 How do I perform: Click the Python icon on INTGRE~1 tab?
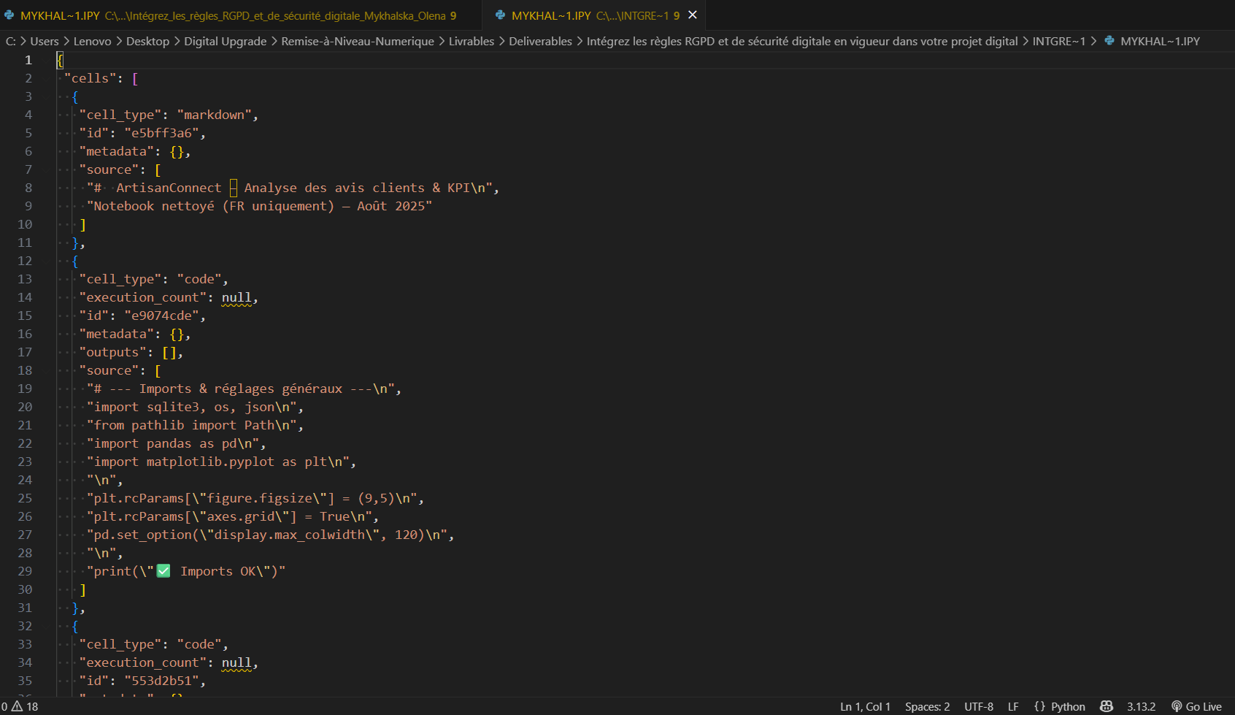(x=500, y=15)
